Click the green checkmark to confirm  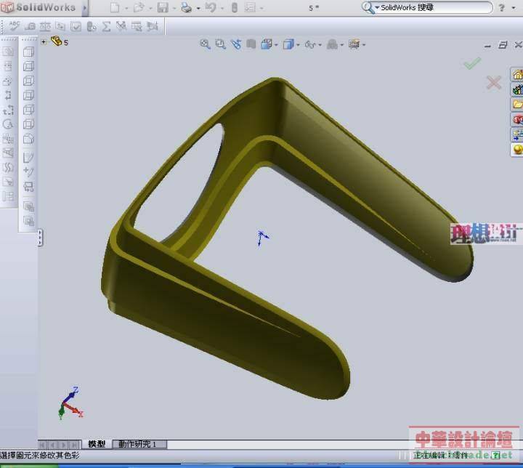472,64
